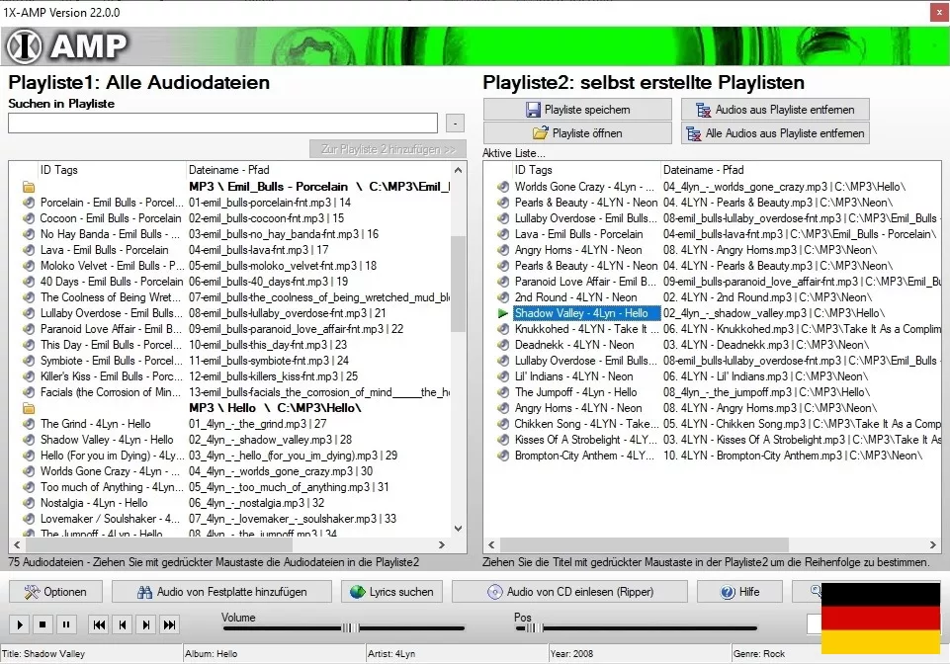Click the disc icon beside Knukkohed - 4LYN
The image size is (950, 664).
coord(503,329)
